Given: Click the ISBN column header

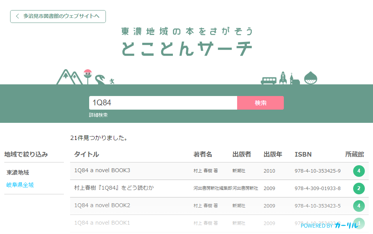Looking at the screenshot, I should pyautogui.click(x=303, y=154).
